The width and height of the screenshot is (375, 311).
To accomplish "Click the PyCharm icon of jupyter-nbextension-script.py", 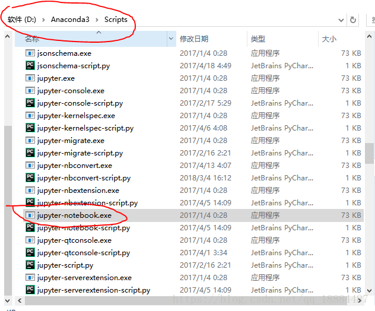I will click(30, 202).
